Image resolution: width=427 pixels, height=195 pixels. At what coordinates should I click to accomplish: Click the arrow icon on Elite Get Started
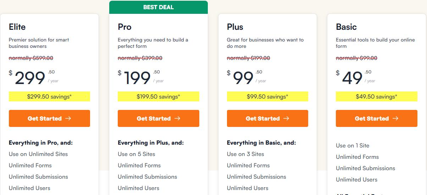click(68, 118)
